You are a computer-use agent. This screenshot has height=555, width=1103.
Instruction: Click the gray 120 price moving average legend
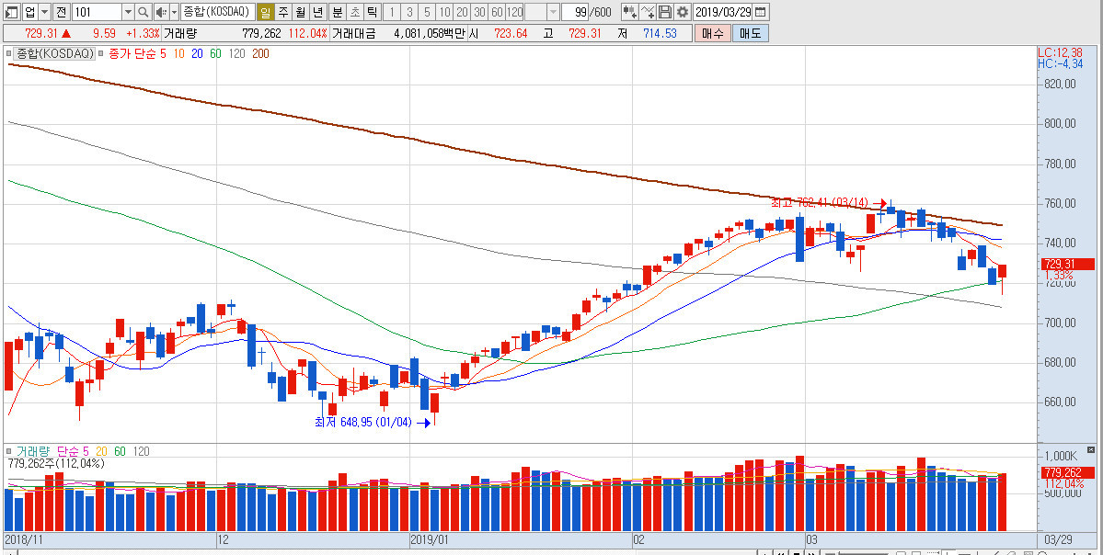[237, 53]
